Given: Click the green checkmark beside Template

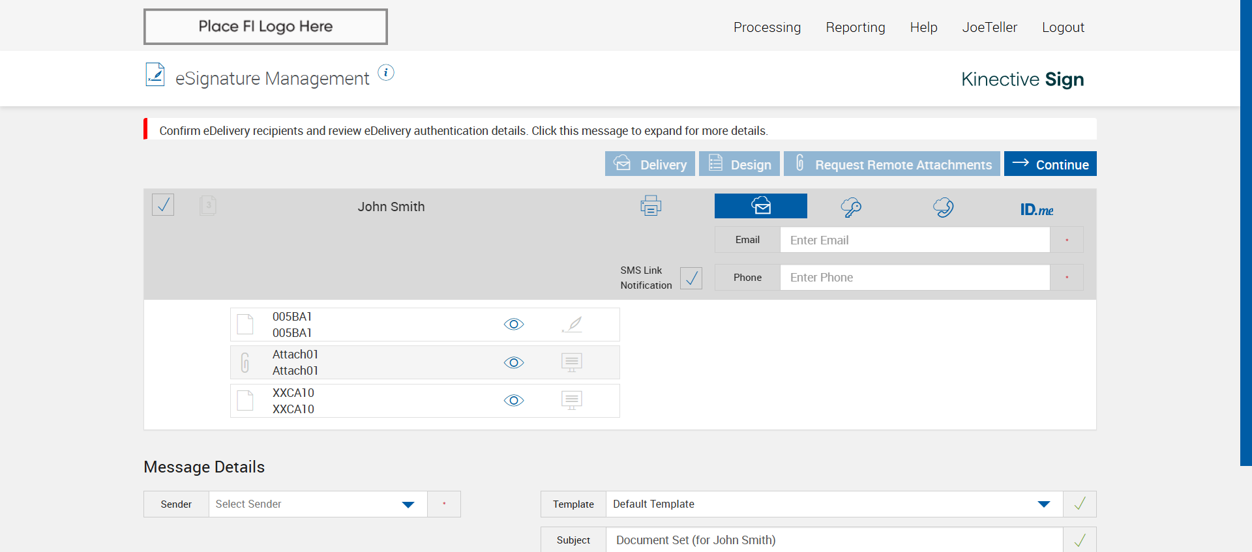Looking at the screenshot, I should point(1080,504).
